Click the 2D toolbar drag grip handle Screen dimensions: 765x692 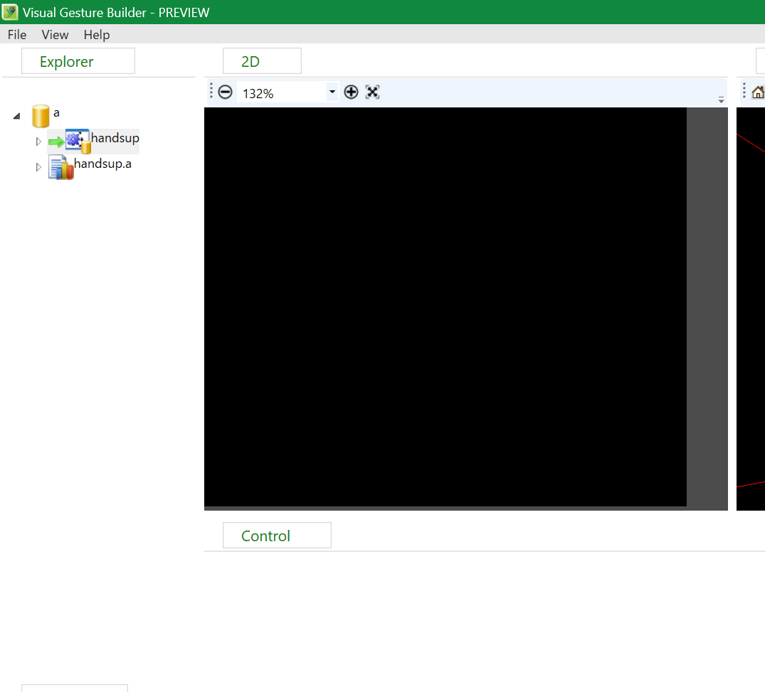[211, 91]
